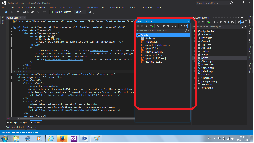Expand Account folder in docked Solution Explorer

194,41
